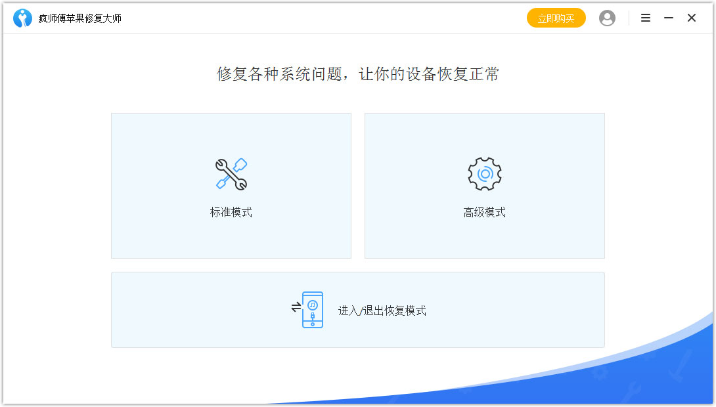Open the user account avatar icon
This screenshot has width=716, height=407.
(x=606, y=18)
